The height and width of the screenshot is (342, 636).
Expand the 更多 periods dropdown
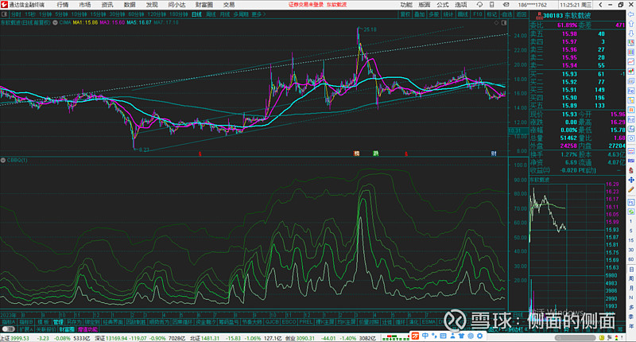point(258,14)
